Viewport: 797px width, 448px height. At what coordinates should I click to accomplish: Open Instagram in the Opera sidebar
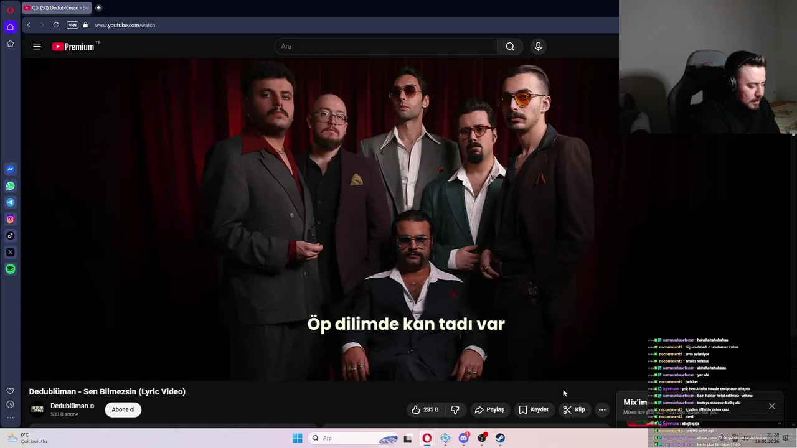(x=11, y=219)
